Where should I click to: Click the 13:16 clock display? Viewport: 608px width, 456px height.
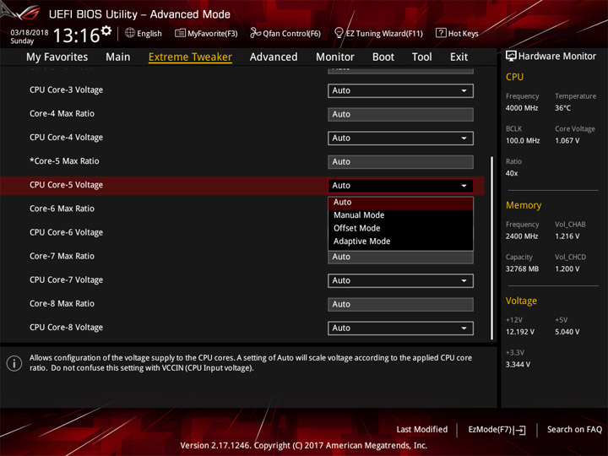point(76,35)
